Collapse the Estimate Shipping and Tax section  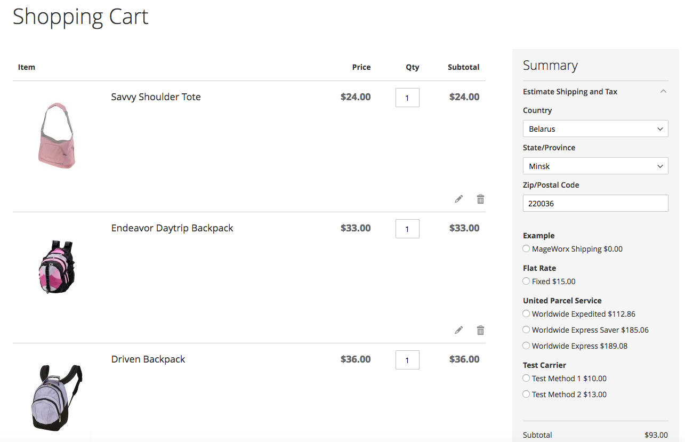663,92
